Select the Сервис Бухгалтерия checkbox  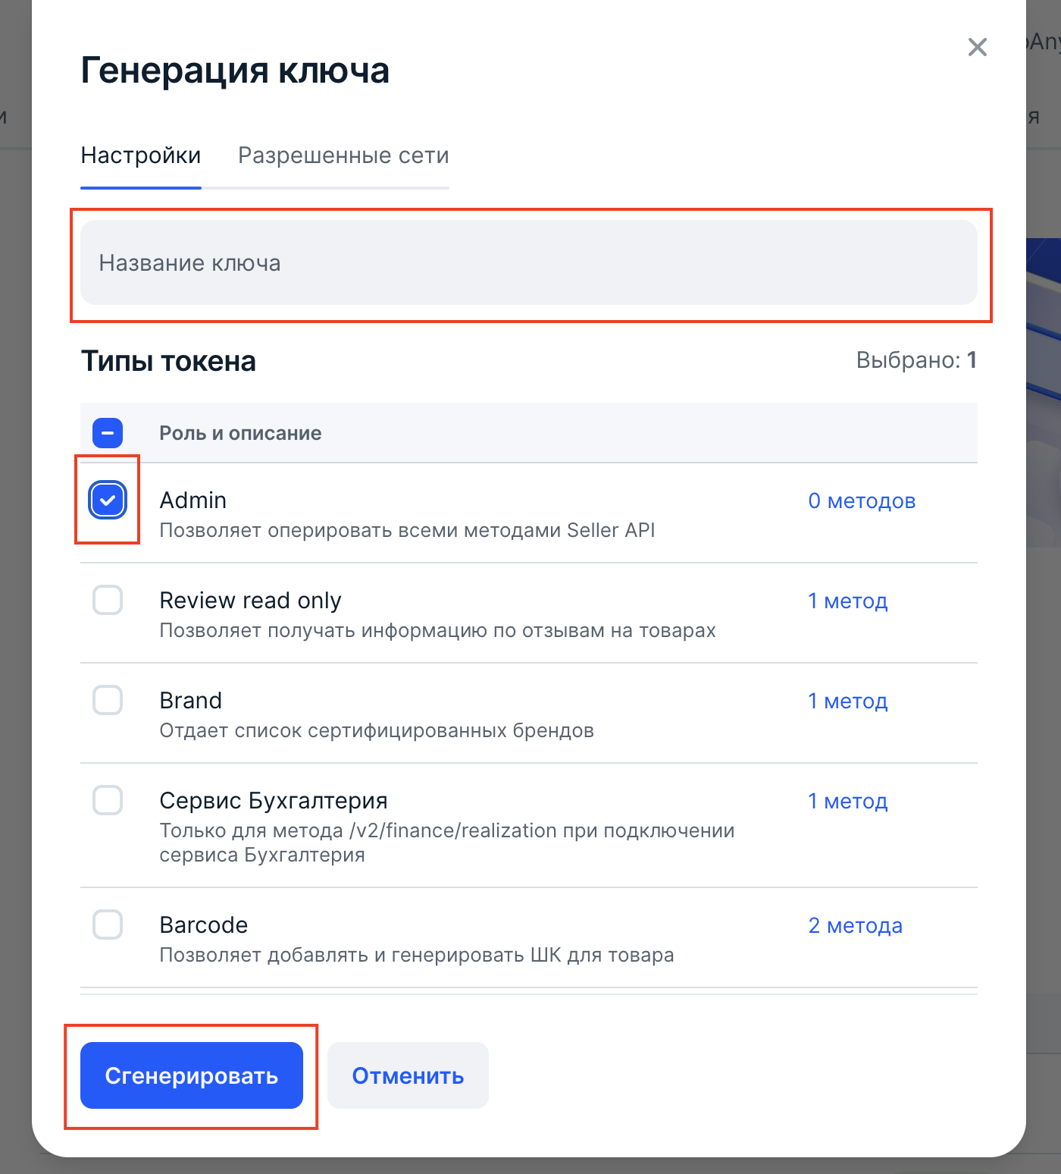pos(108,801)
